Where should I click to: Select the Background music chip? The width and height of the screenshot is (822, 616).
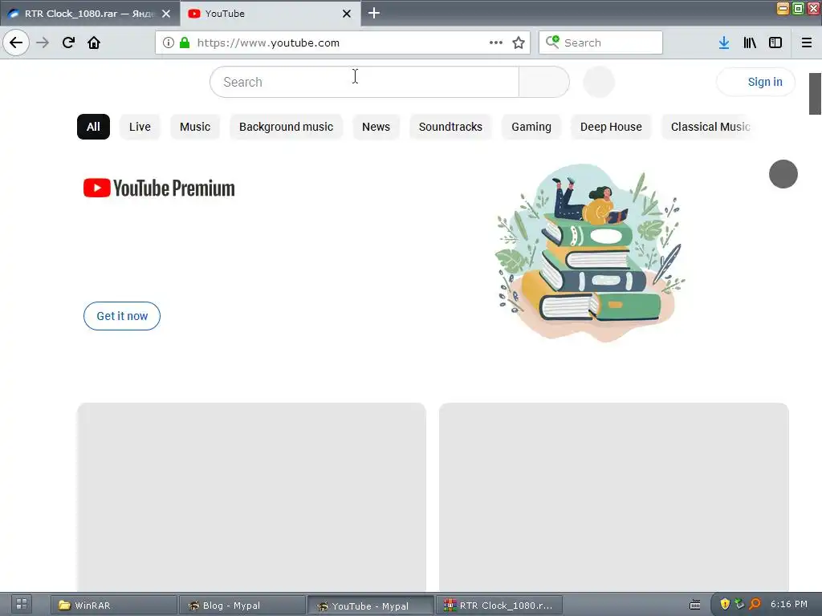point(287,127)
